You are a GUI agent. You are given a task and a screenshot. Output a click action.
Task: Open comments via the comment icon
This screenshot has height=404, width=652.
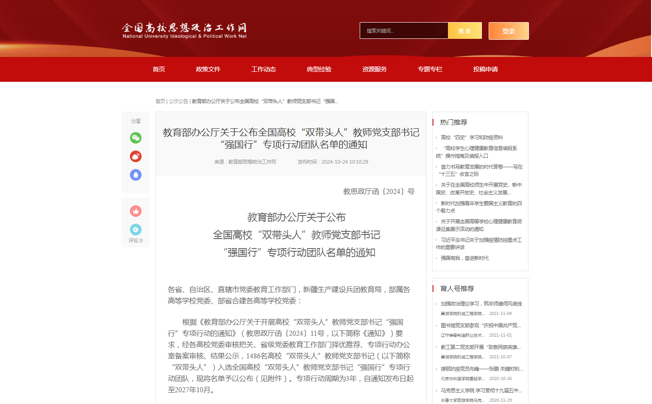tap(136, 230)
